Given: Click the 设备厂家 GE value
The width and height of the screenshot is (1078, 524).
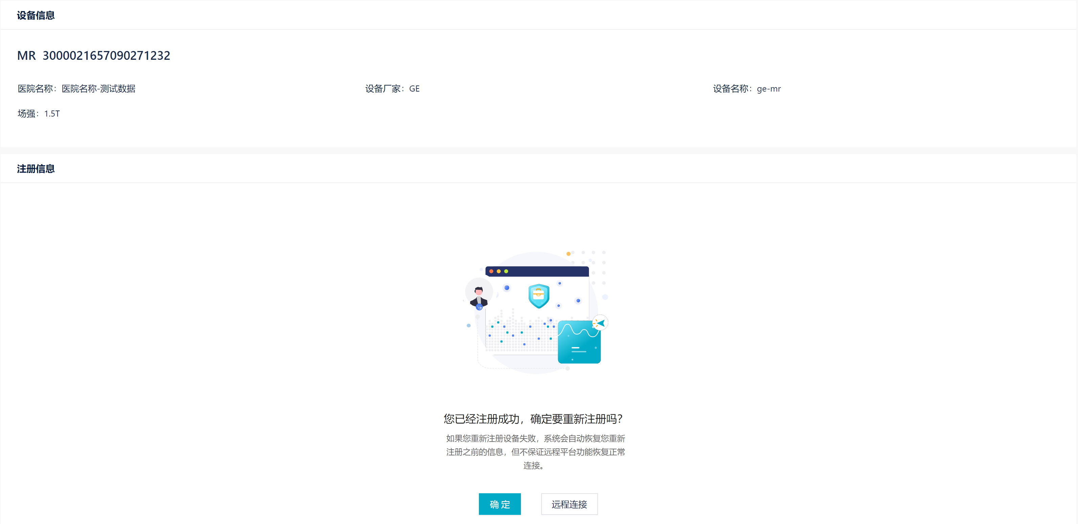Looking at the screenshot, I should 414,88.
